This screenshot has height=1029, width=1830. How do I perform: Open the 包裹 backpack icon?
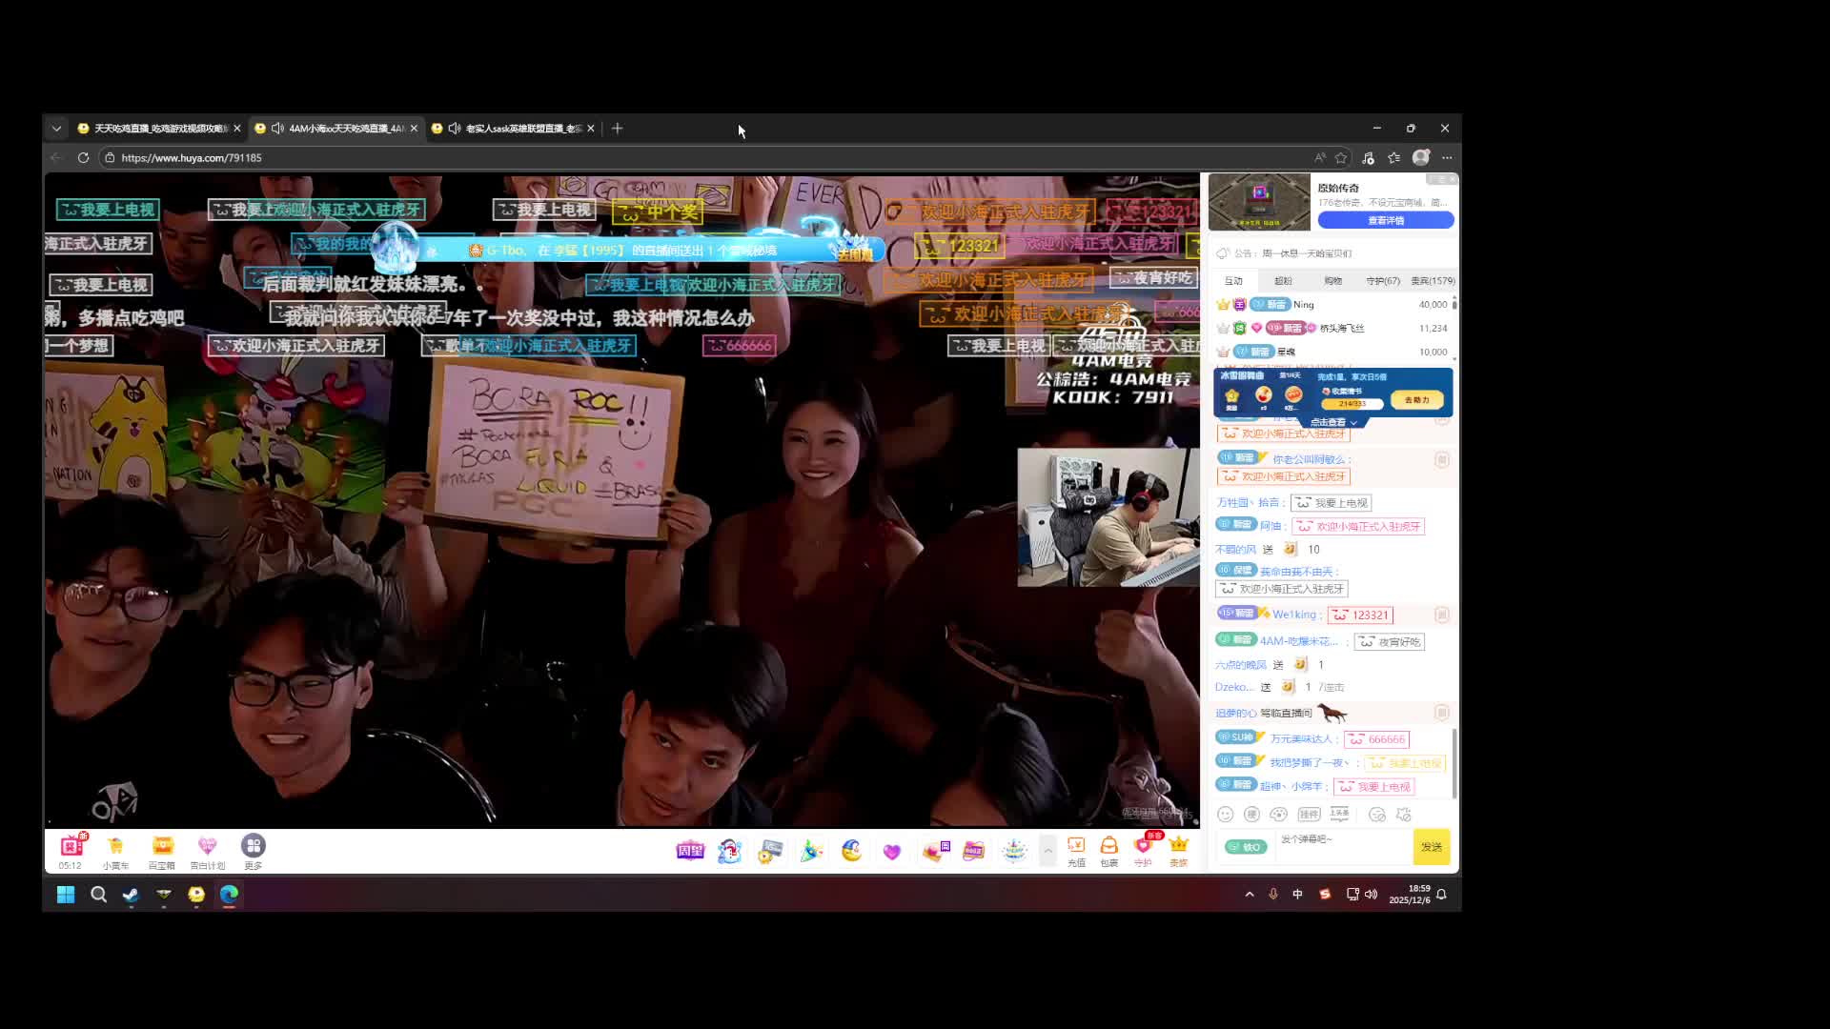pos(1108,846)
